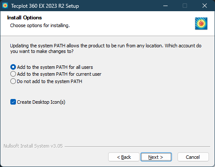
Task: Click the Updating the system PATH description text
Action: click(x=106, y=49)
